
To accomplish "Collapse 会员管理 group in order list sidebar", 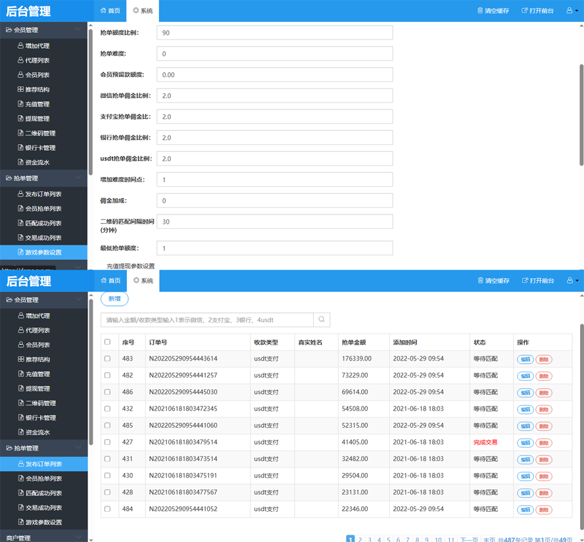I will 78,300.
